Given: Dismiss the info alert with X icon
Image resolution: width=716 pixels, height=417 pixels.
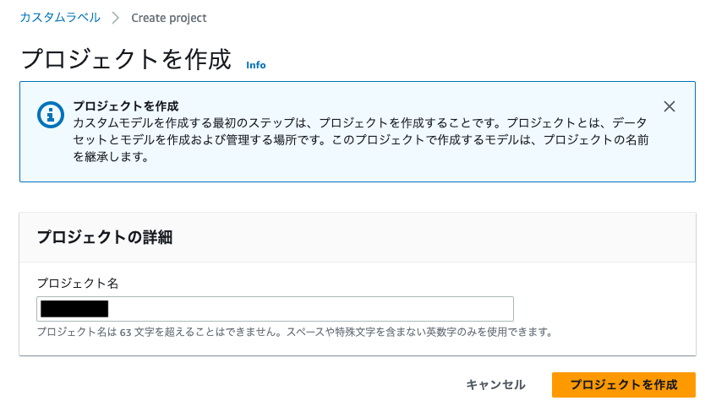Looking at the screenshot, I should [x=670, y=106].
